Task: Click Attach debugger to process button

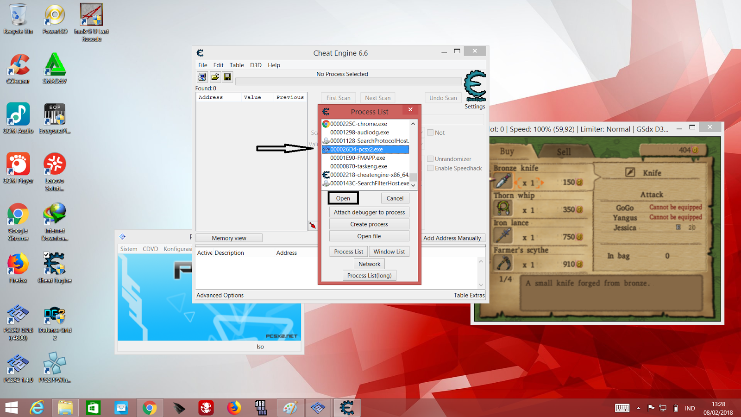Action: (x=369, y=212)
